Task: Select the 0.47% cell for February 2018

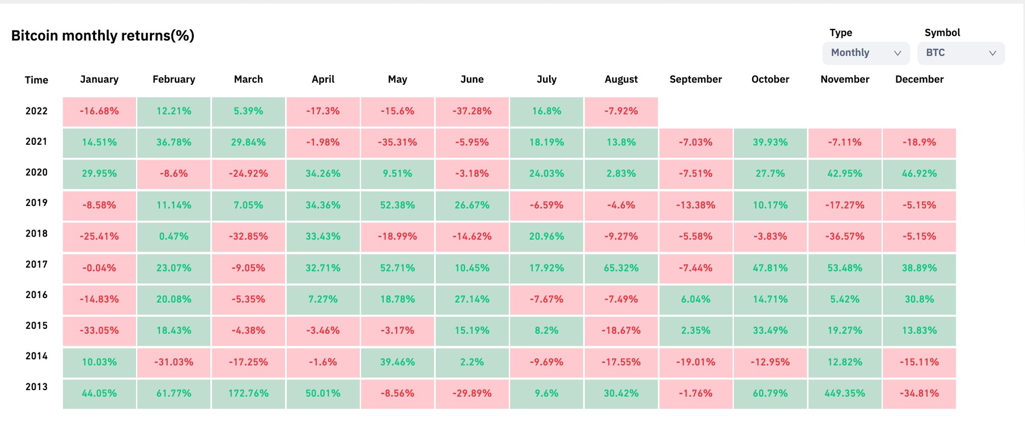Action: (x=174, y=237)
